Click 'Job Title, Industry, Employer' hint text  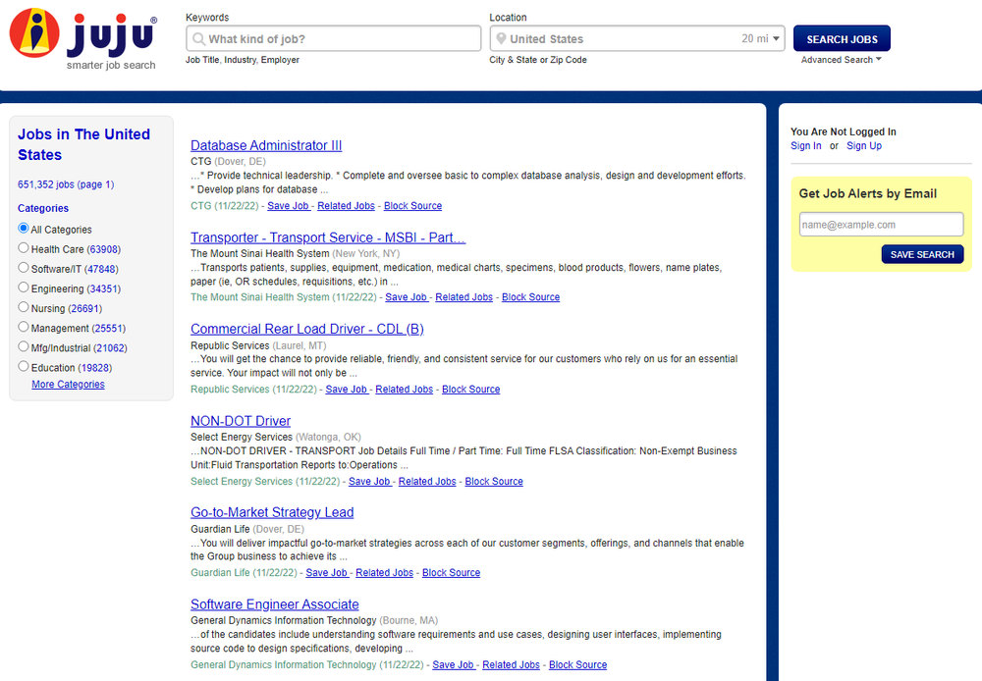click(243, 60)
